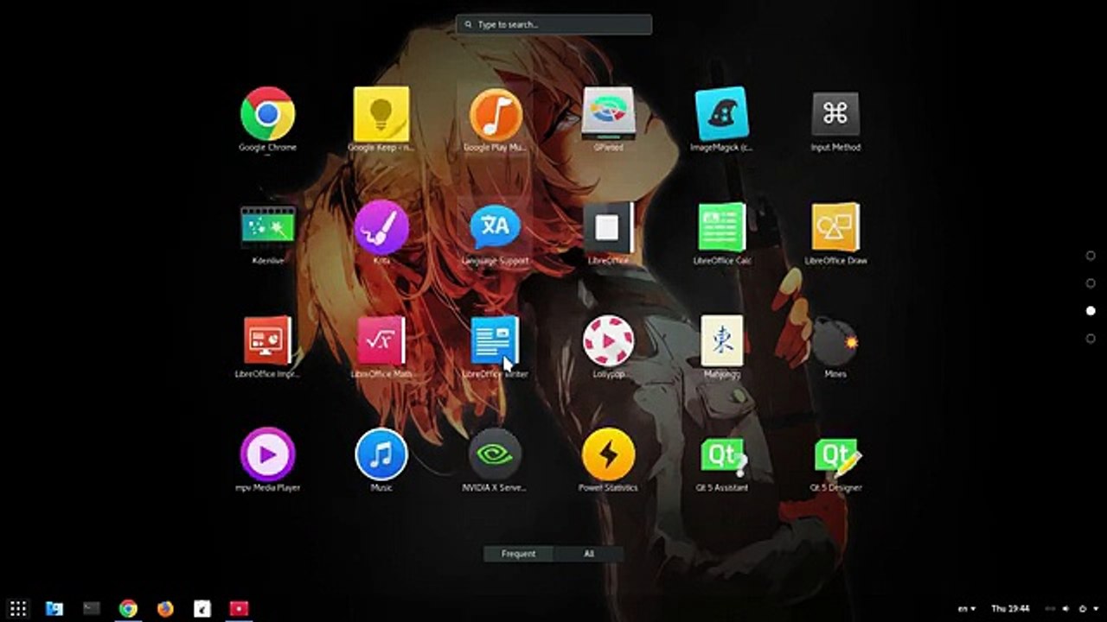Open the ImageMagick app
The height and width of the screenshot is (622, 1107).
pos(721,114)
